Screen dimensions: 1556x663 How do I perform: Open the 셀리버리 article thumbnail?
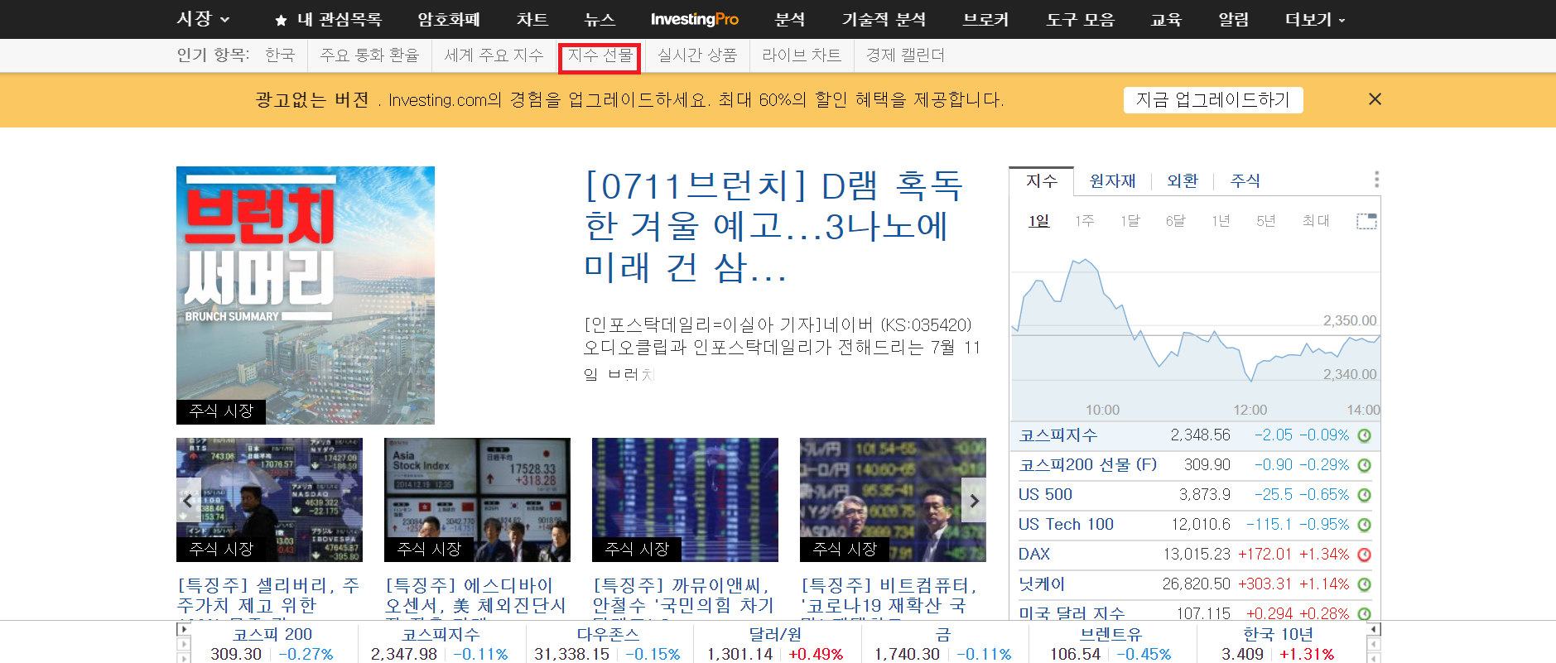(x=269, y=500)
